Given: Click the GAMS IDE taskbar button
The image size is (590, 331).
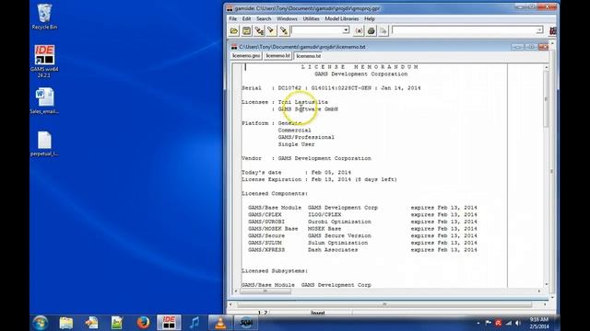Looking at the screenshot, I should 169,323.
